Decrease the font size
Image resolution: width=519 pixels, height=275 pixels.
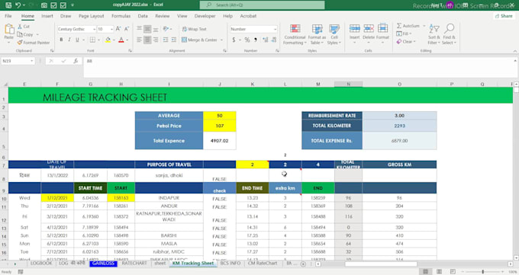click(x=127, y=29)
